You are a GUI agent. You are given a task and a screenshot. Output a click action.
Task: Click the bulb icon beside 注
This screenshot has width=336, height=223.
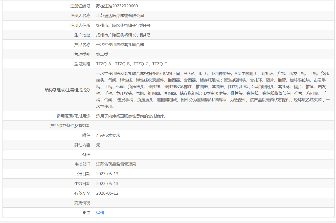84,213
